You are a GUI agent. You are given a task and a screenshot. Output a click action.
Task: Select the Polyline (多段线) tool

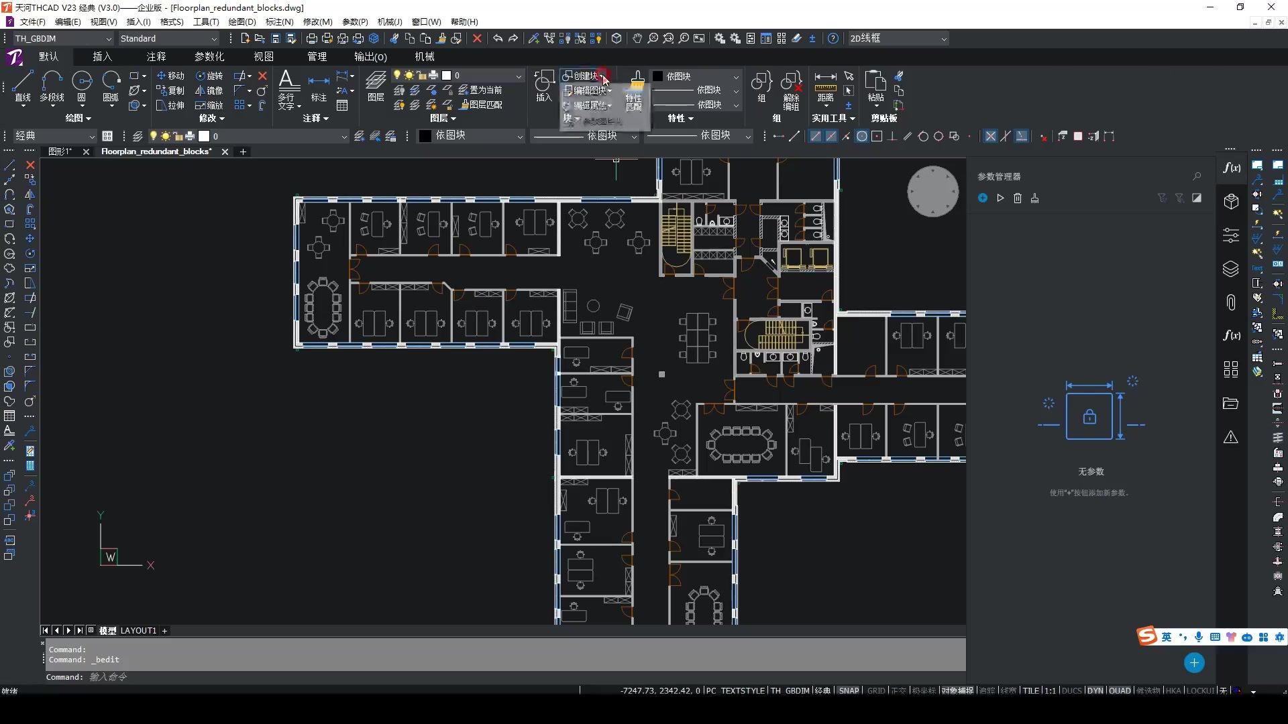click(52, 86)
